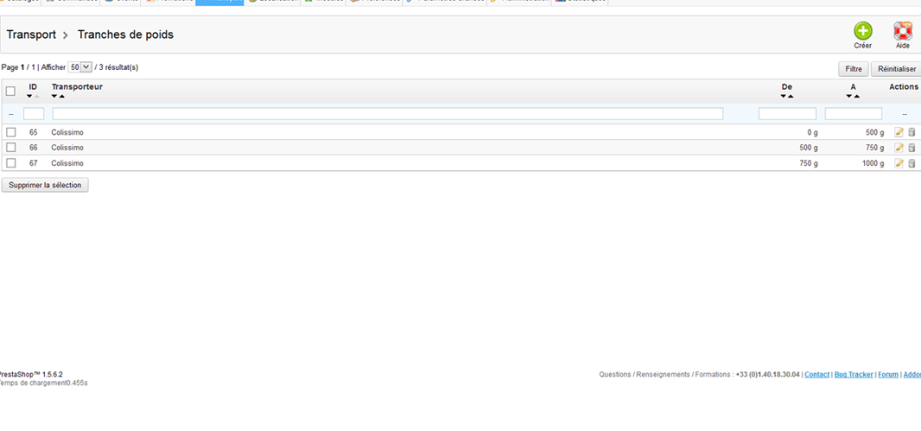The width and height of the screenshot is (921, 431).
Task: Delete the 0 g to 500 g range
Action: 911,132
